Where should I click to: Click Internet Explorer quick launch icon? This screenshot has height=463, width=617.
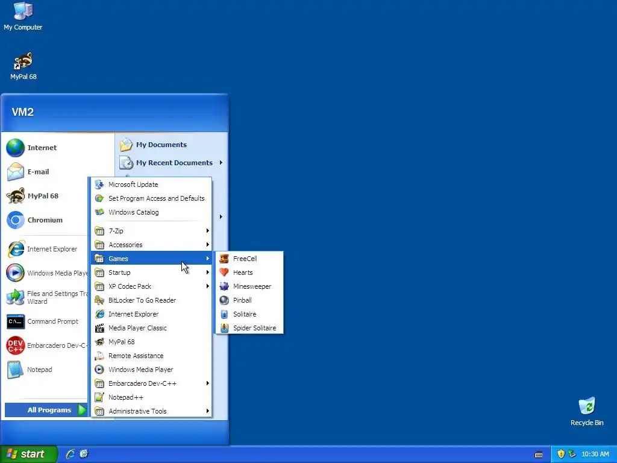pos(70,454)
